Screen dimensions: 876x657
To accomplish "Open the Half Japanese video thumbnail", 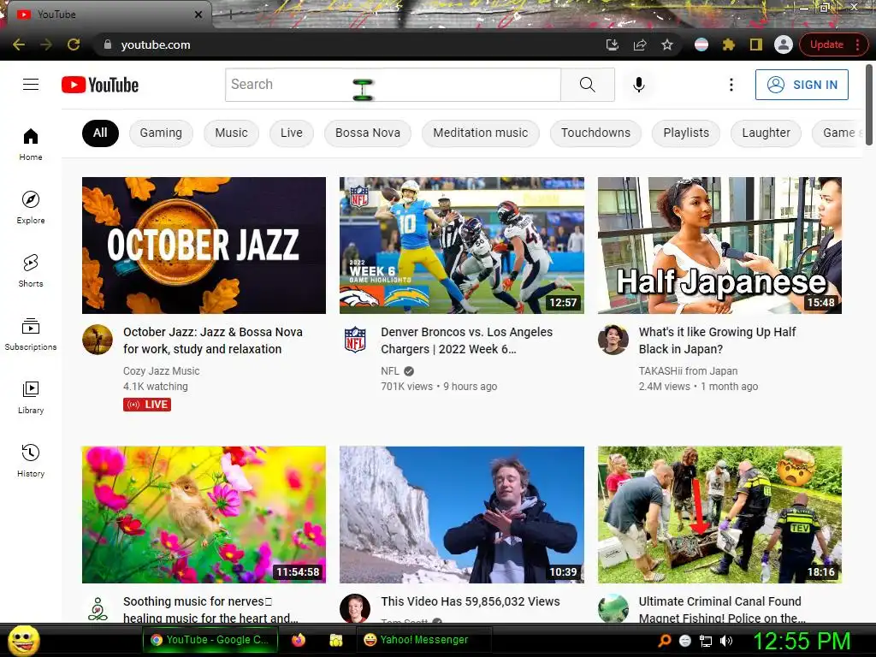I will pos(719,246).
